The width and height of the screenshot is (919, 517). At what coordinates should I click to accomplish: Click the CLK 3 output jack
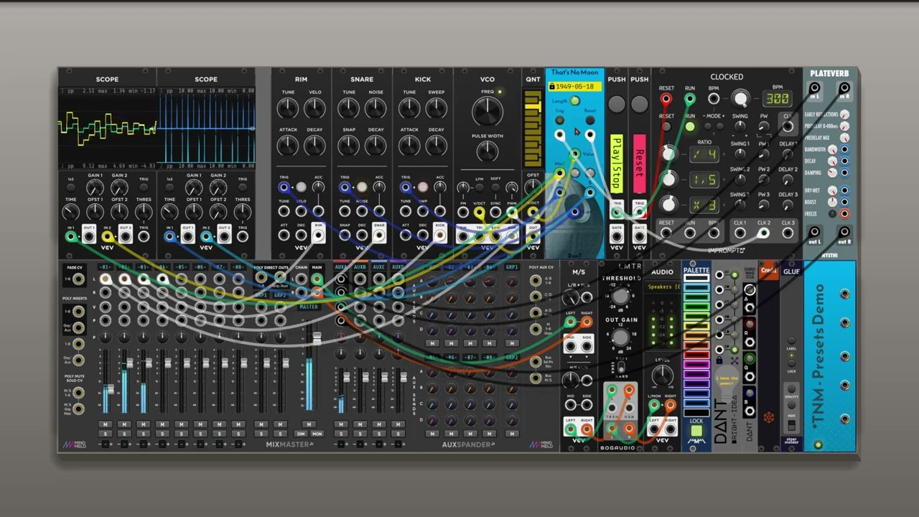click(788, 233)
